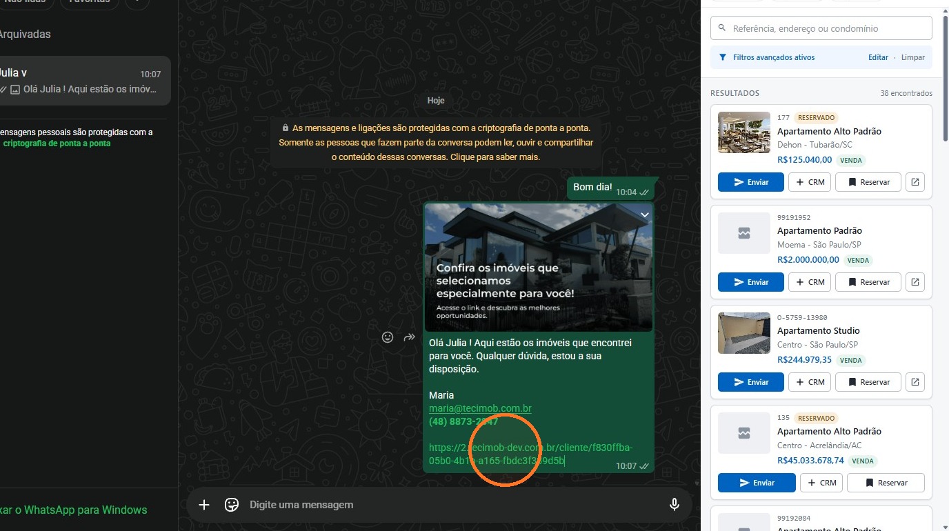Click the end-to-end encryption notice in the chat
This screenshot has width=949, height=531.
click(436, 142)
